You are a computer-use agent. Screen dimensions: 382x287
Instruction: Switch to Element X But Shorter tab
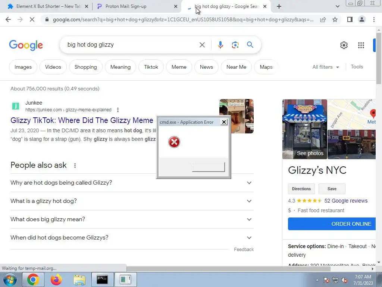tap(47, 6)
